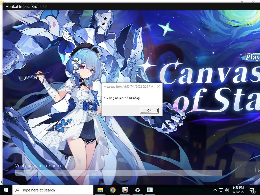Open the taskbar app next to Settings
260x195 pixels.
click(x=150, y=190)
